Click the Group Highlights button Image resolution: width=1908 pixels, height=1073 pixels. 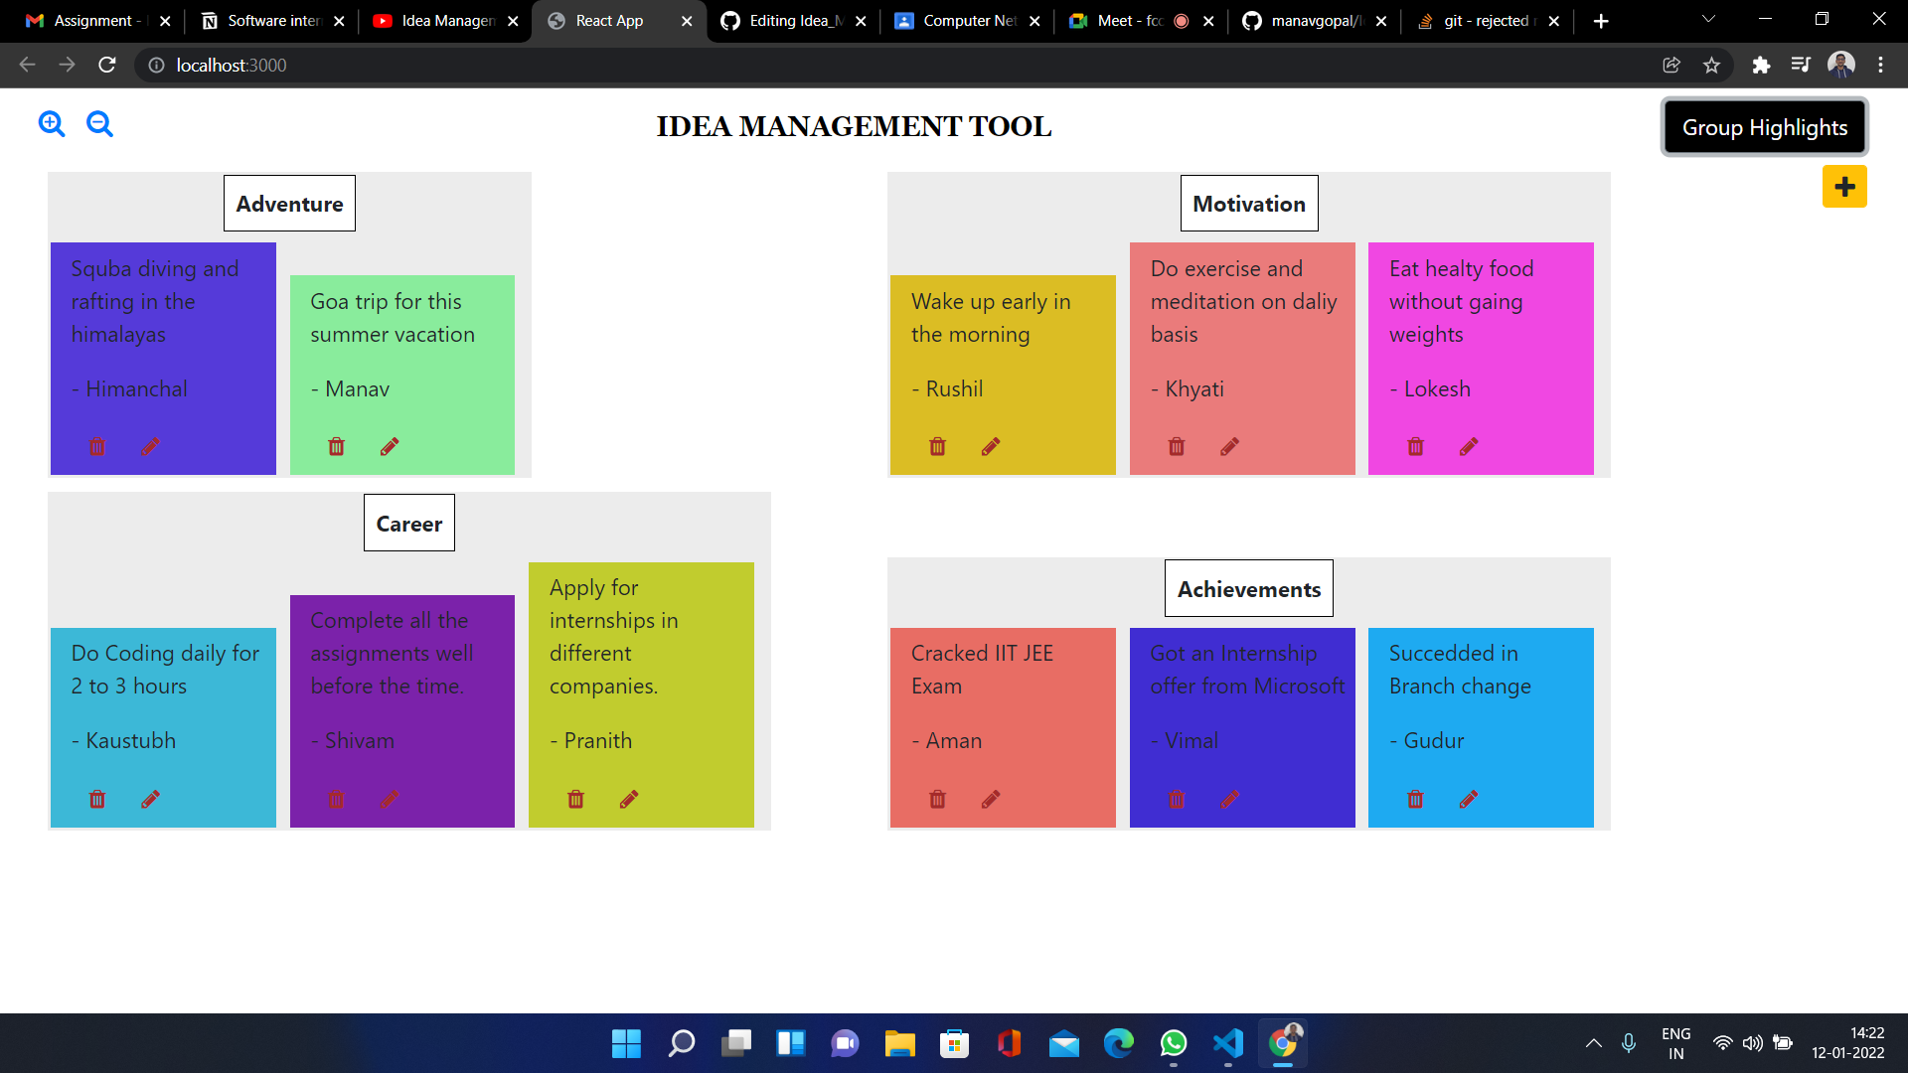1764,126
